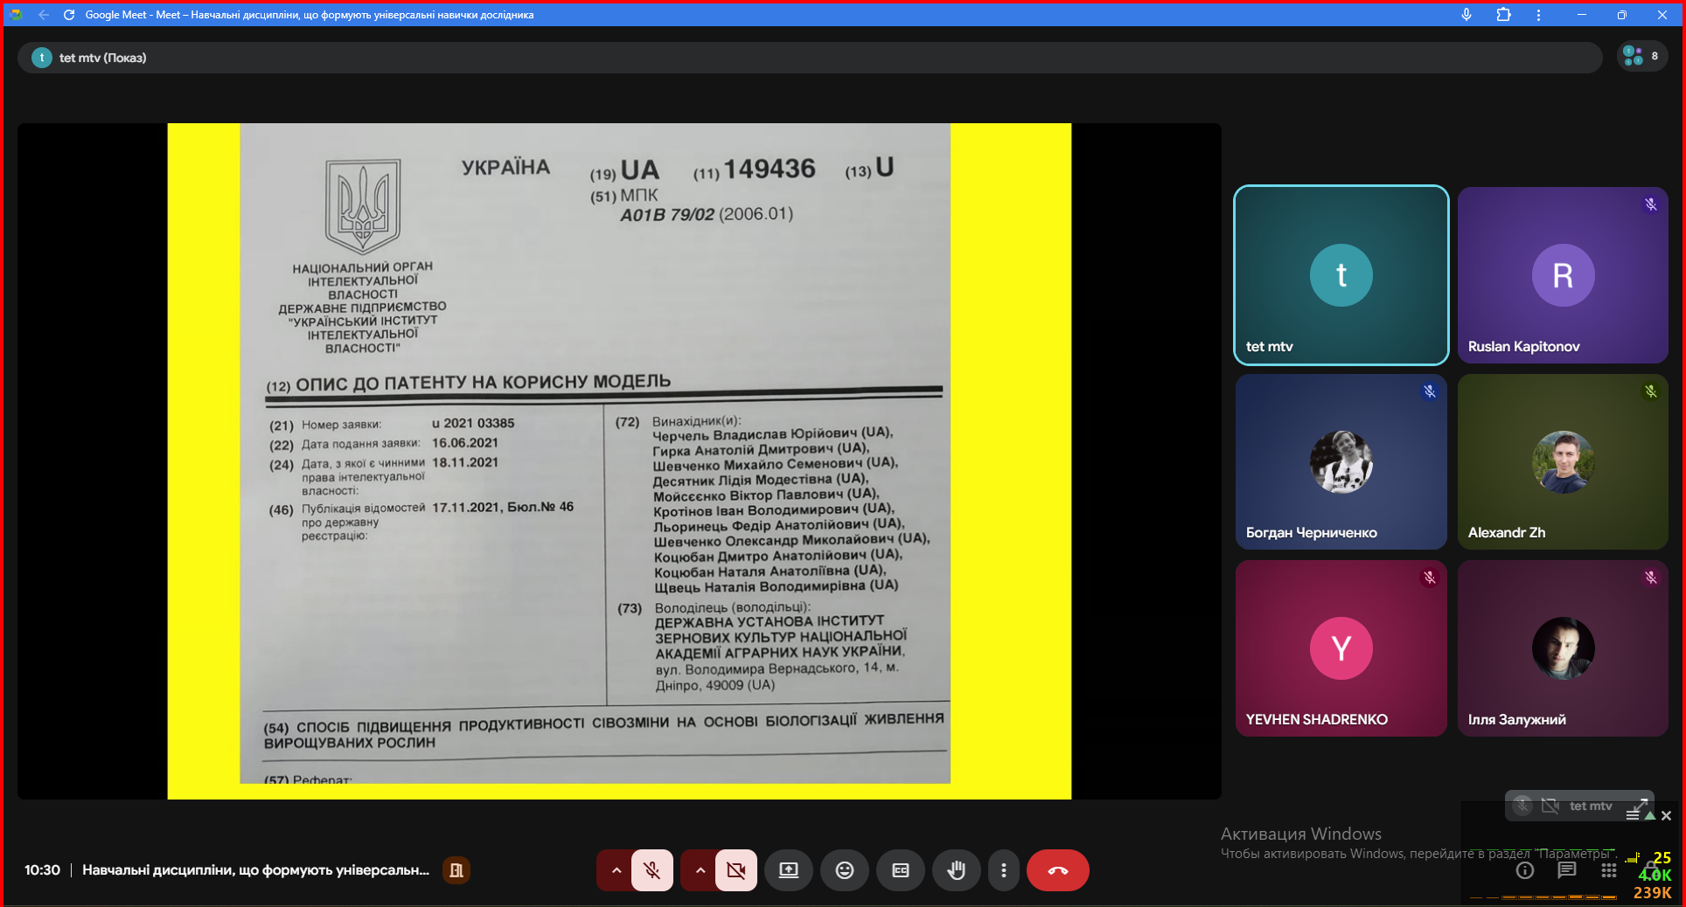Click the Google Meet app icon in title bar

[x=16, y=15]
